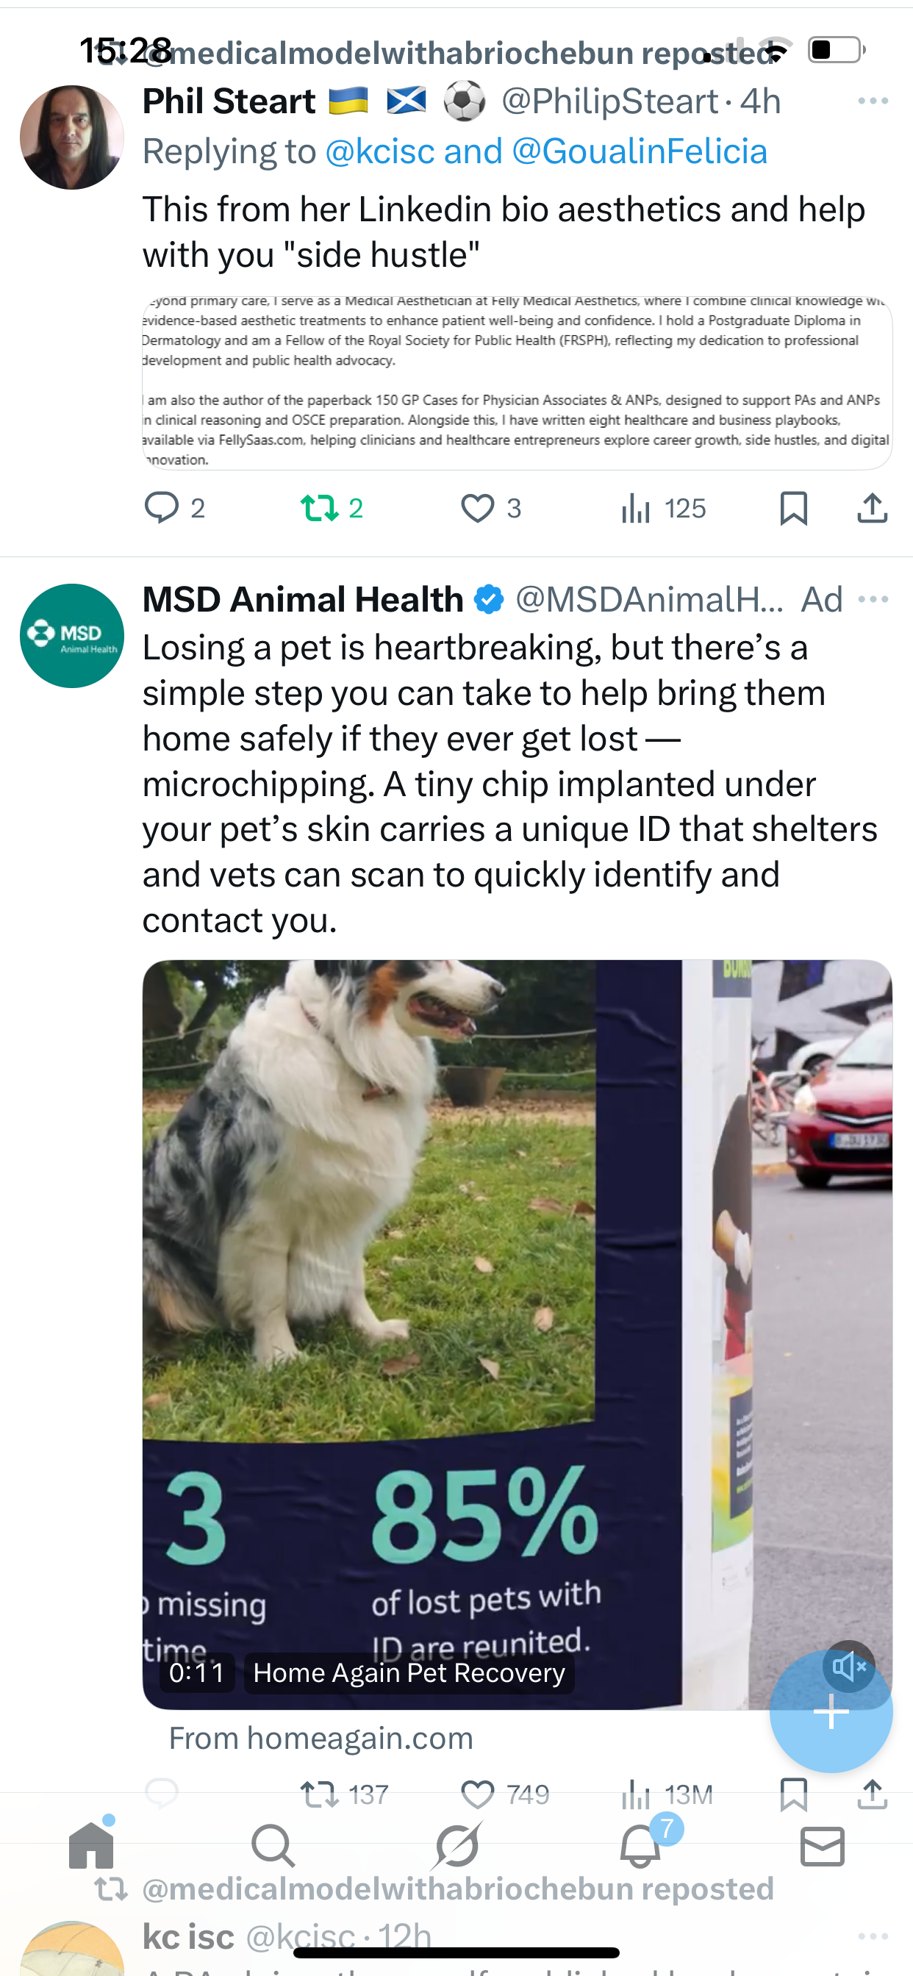Share Phil Steart's tweet

coord(873,508)
